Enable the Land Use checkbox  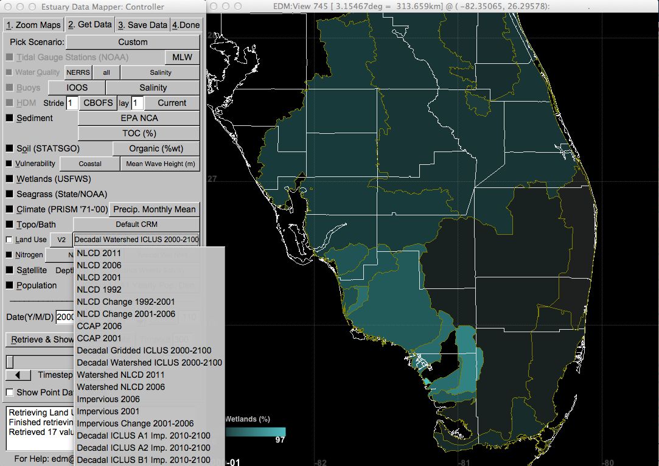pos(9,240)
